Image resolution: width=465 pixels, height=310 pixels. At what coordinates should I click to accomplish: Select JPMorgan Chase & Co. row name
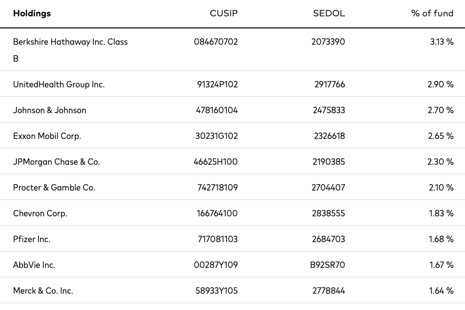56,162
